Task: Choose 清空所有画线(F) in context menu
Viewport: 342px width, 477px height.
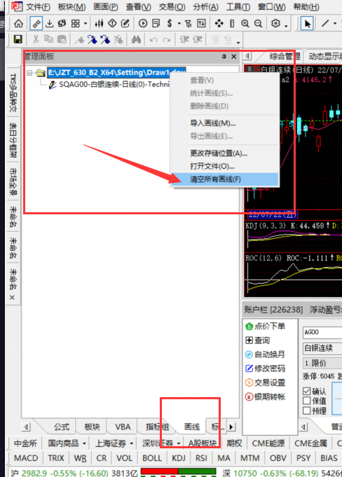Action: click(x=226, y=179)
